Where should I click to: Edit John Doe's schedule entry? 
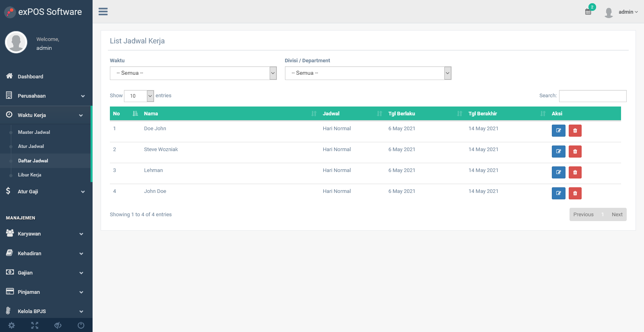(x=559, y=193)
